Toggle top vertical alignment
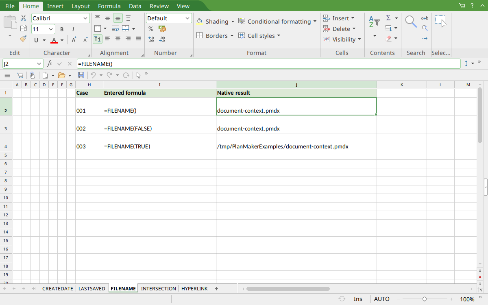The image size is (488, 305). coord(98,18)
